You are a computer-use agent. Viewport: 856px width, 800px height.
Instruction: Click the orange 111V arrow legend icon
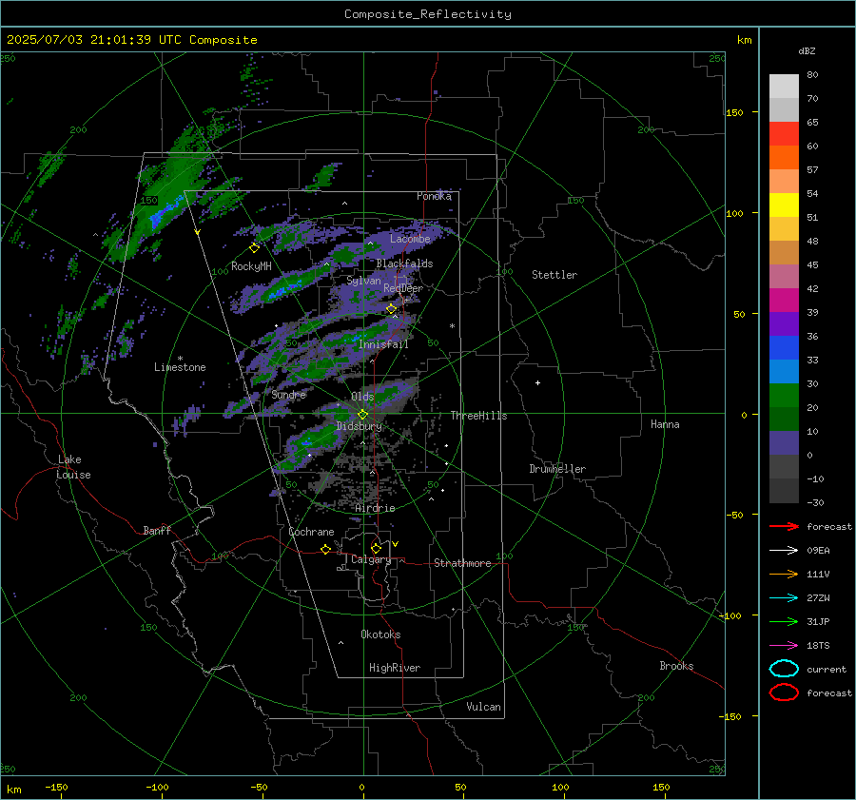784,574
